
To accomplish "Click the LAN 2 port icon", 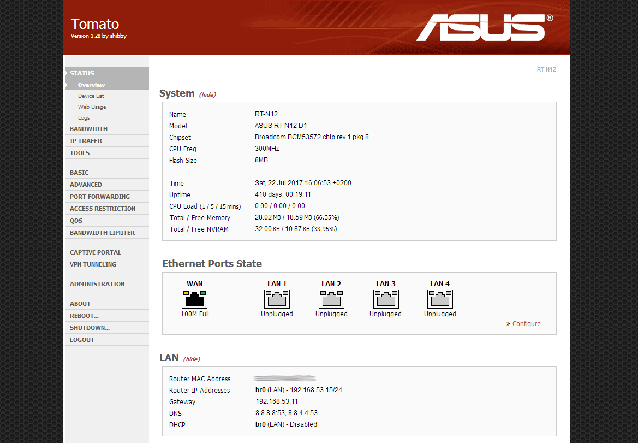I will pos(331,299).
